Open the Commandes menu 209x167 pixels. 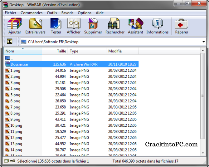coord(32,13)
